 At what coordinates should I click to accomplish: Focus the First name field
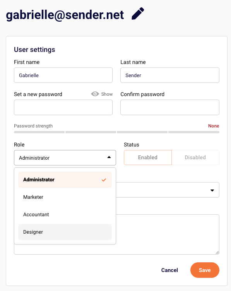(x=63, y=75)
